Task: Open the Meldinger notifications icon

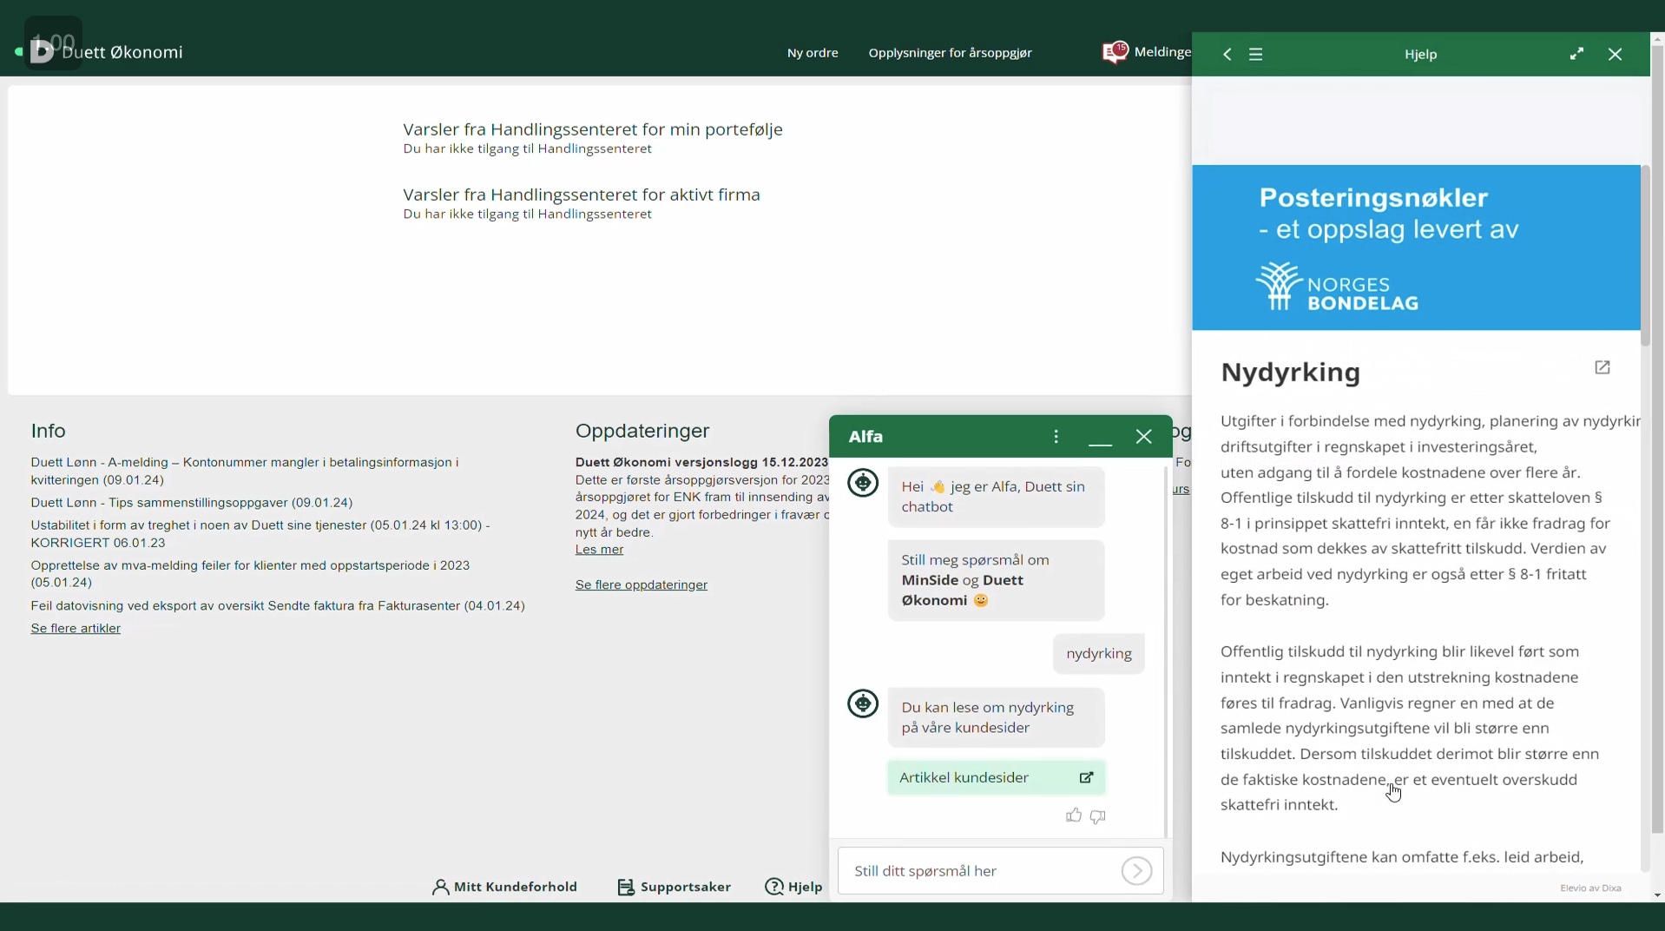Action: click(x=1115, y=52)
